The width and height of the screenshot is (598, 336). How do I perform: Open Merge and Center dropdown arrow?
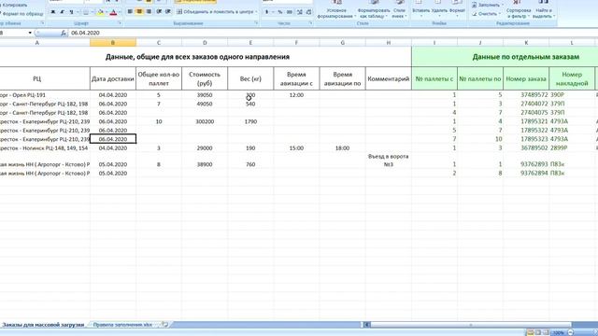coord(256,12)
